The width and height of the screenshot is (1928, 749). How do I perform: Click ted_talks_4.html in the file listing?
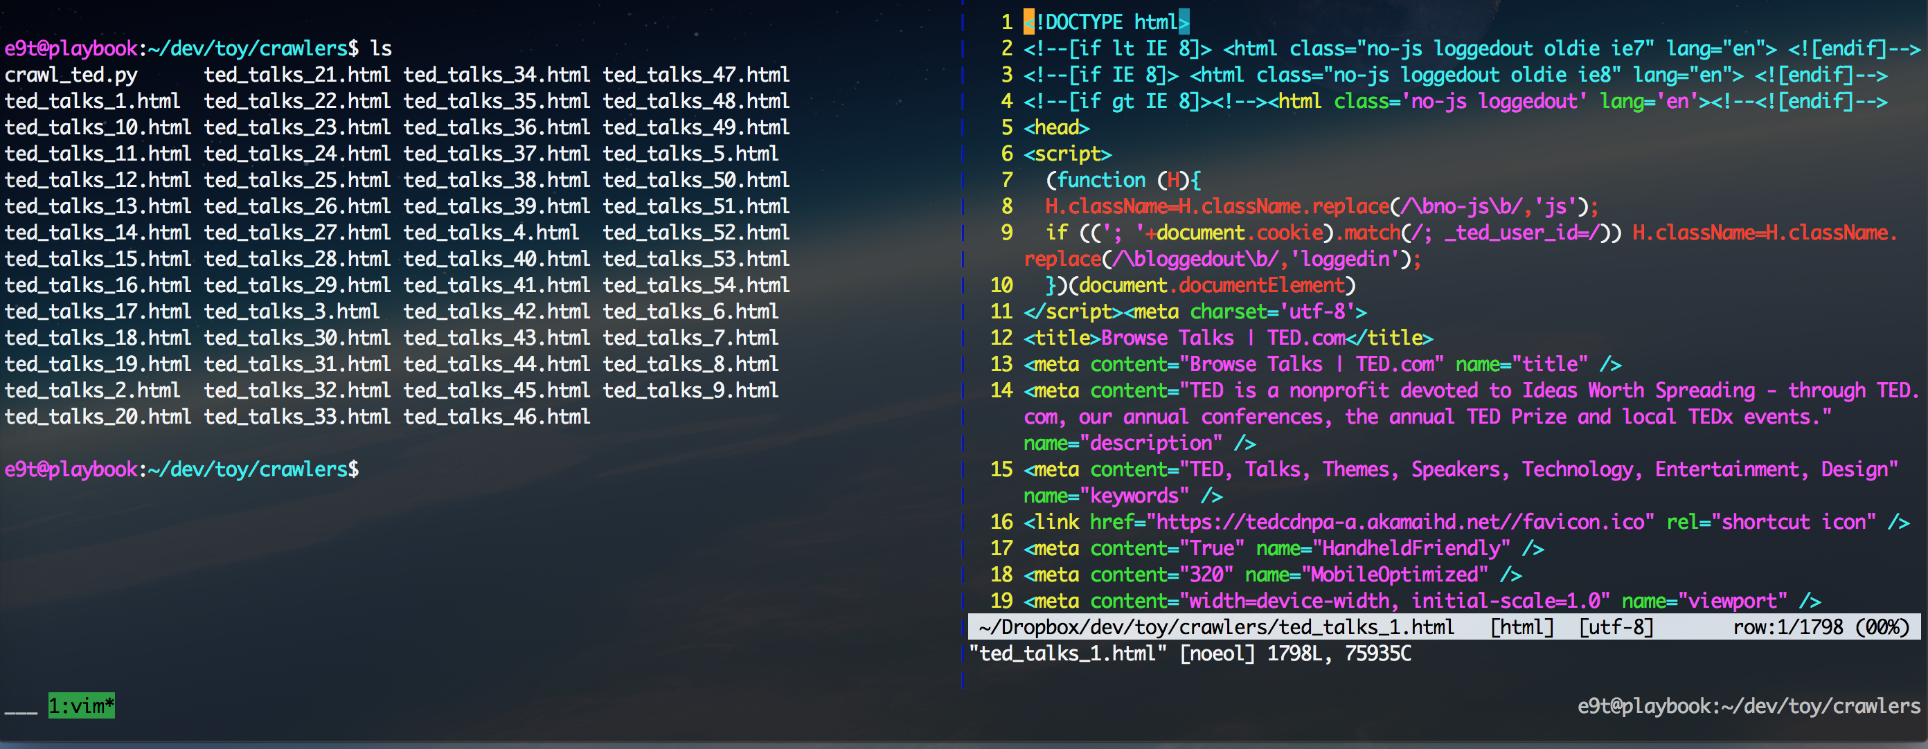[x=491, y=233]
